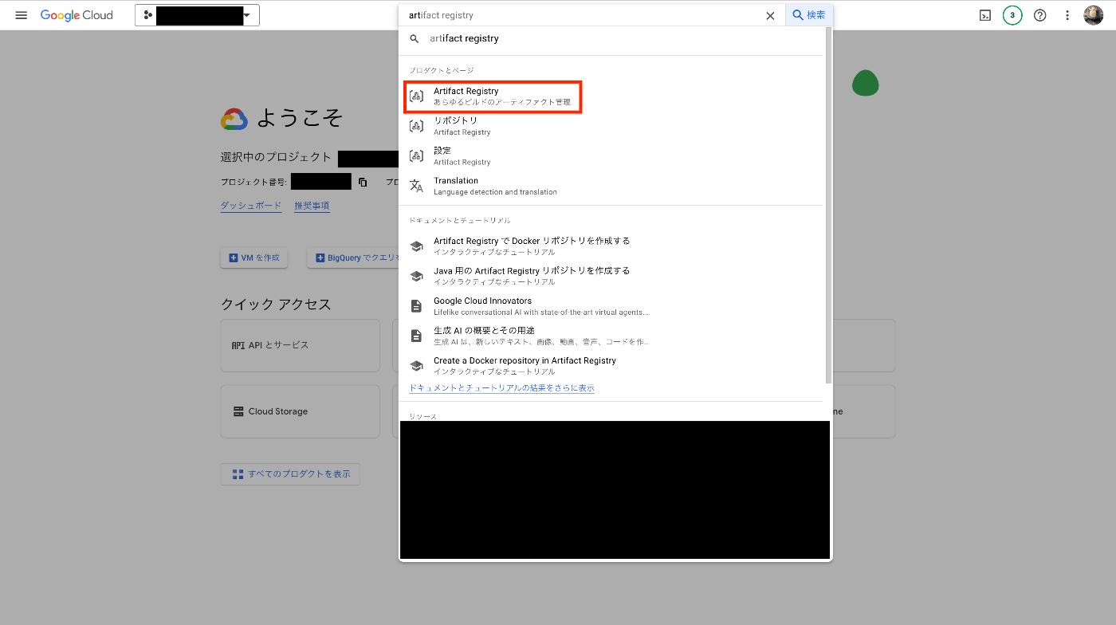Clear the search field with the X icon
Screen dimensions: 1116x625
point(770,15)
